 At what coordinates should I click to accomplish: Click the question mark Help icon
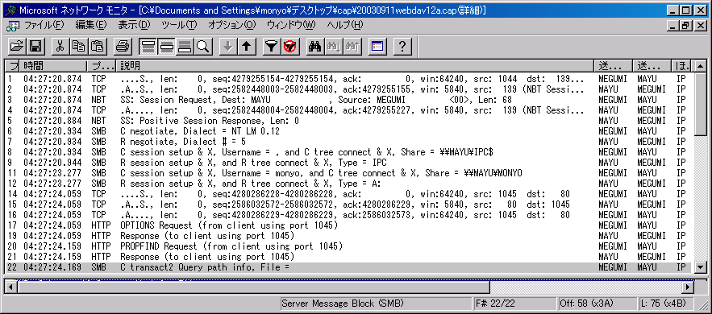point(402,46)
